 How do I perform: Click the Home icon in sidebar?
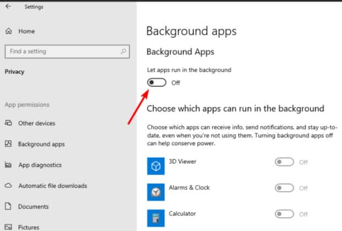tap(8, 32)
